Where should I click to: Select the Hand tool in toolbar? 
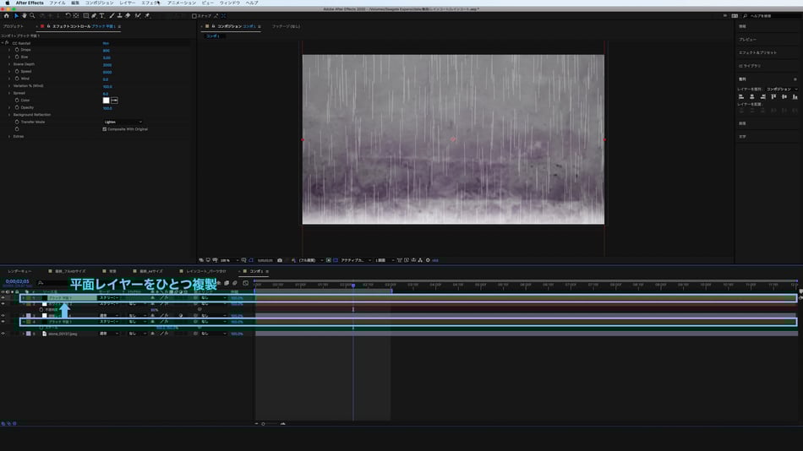[x=24, y=15]
